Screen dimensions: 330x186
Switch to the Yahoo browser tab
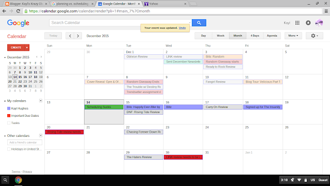(164, 4)
